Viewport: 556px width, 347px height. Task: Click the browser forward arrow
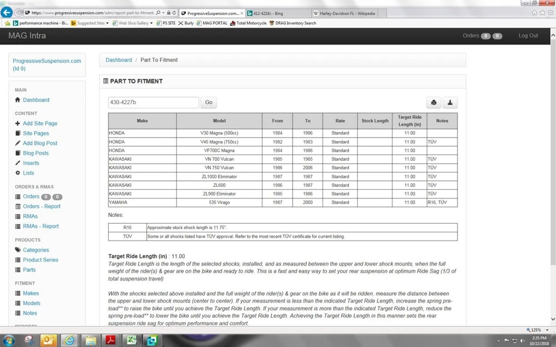[19, 13]
